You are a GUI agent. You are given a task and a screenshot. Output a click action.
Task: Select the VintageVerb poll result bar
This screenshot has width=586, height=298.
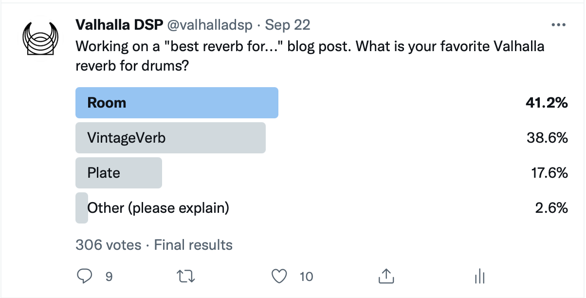coord(170,138)
